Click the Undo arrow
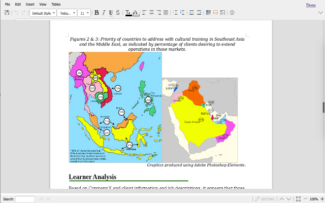 coord(17,13)
